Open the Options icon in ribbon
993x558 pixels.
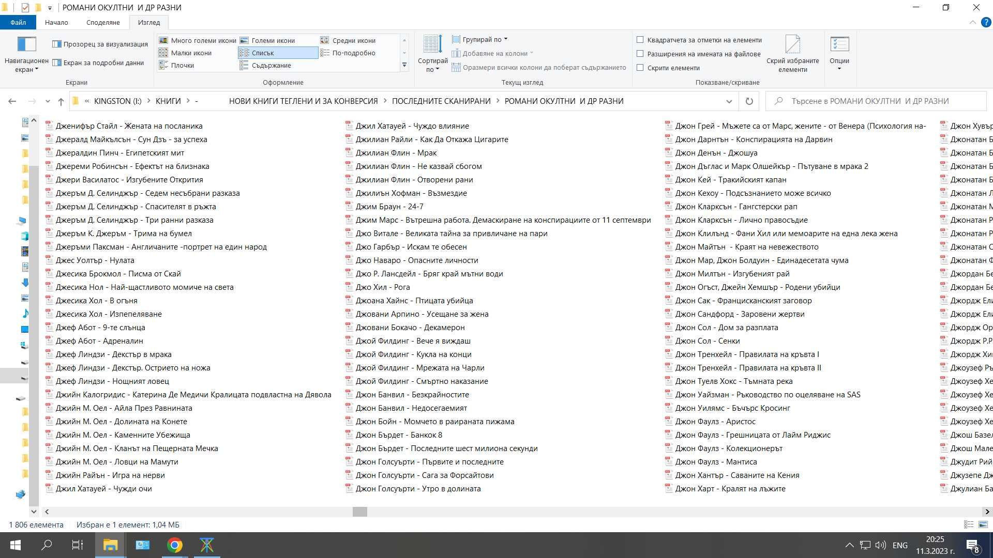click(x=839, y=44)
